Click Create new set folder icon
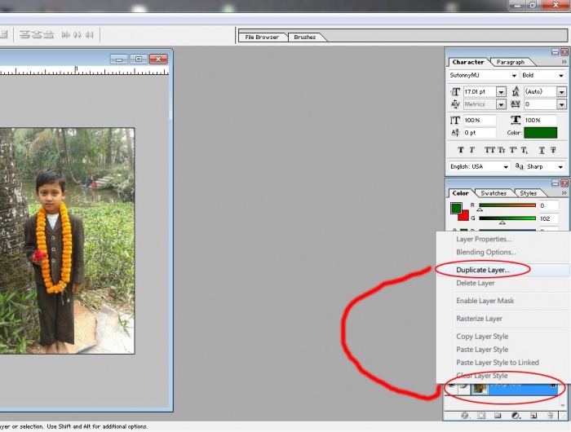The height and width of the screenshot is (432, 571). pyautogui.click(x=498, y=415)
